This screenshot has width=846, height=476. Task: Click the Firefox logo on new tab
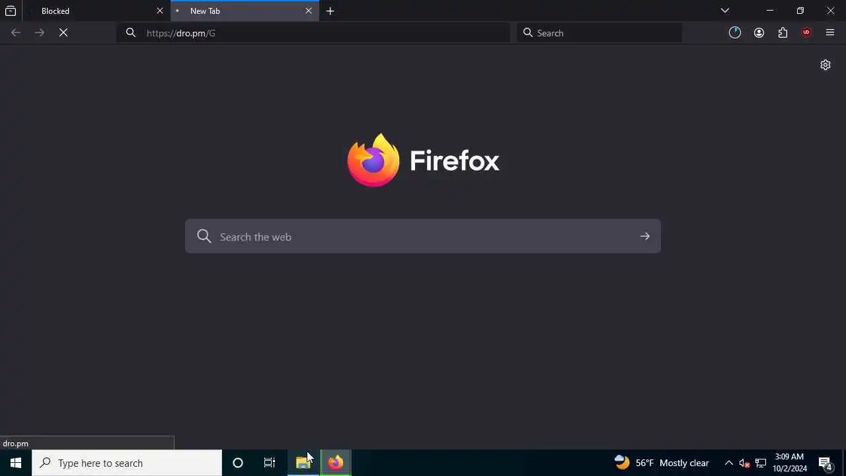point(423,161)
